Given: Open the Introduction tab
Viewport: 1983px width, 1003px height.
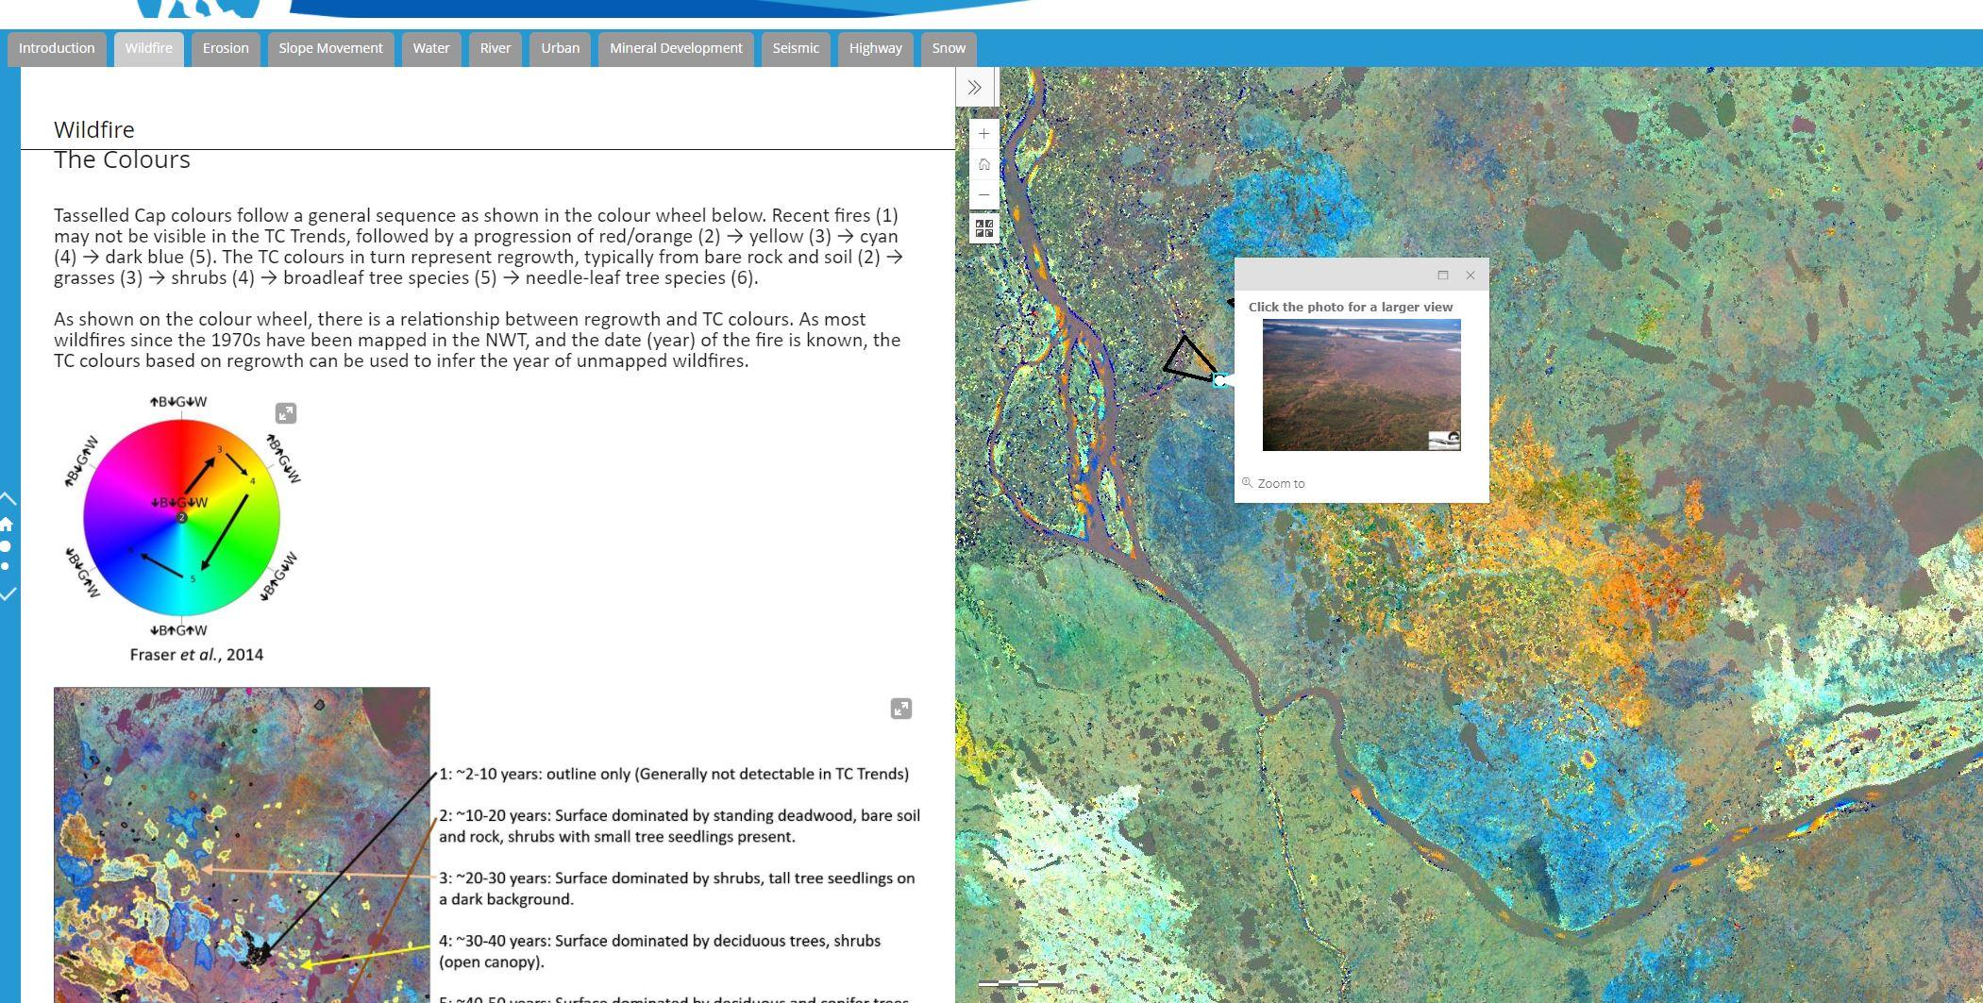Looking at the screenshot, I should 57,48.
